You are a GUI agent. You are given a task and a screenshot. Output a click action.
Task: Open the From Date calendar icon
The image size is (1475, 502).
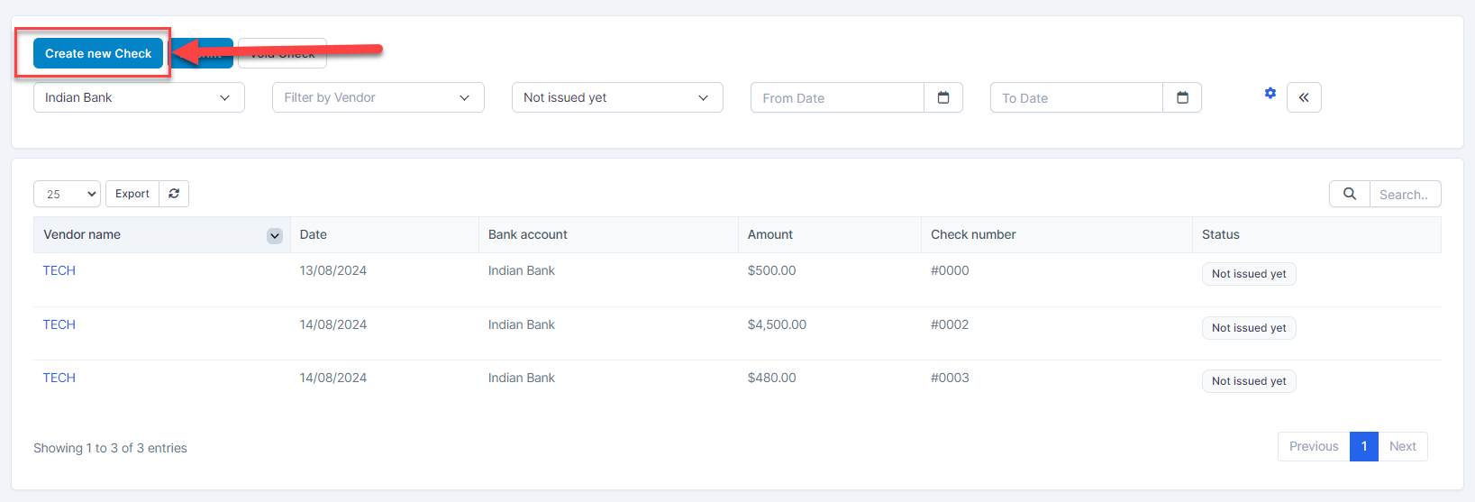click(x=943, y=97)
